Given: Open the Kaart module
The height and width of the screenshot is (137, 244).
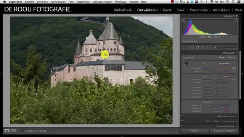Looking at the screenshot, I should [x=167, y=10].
